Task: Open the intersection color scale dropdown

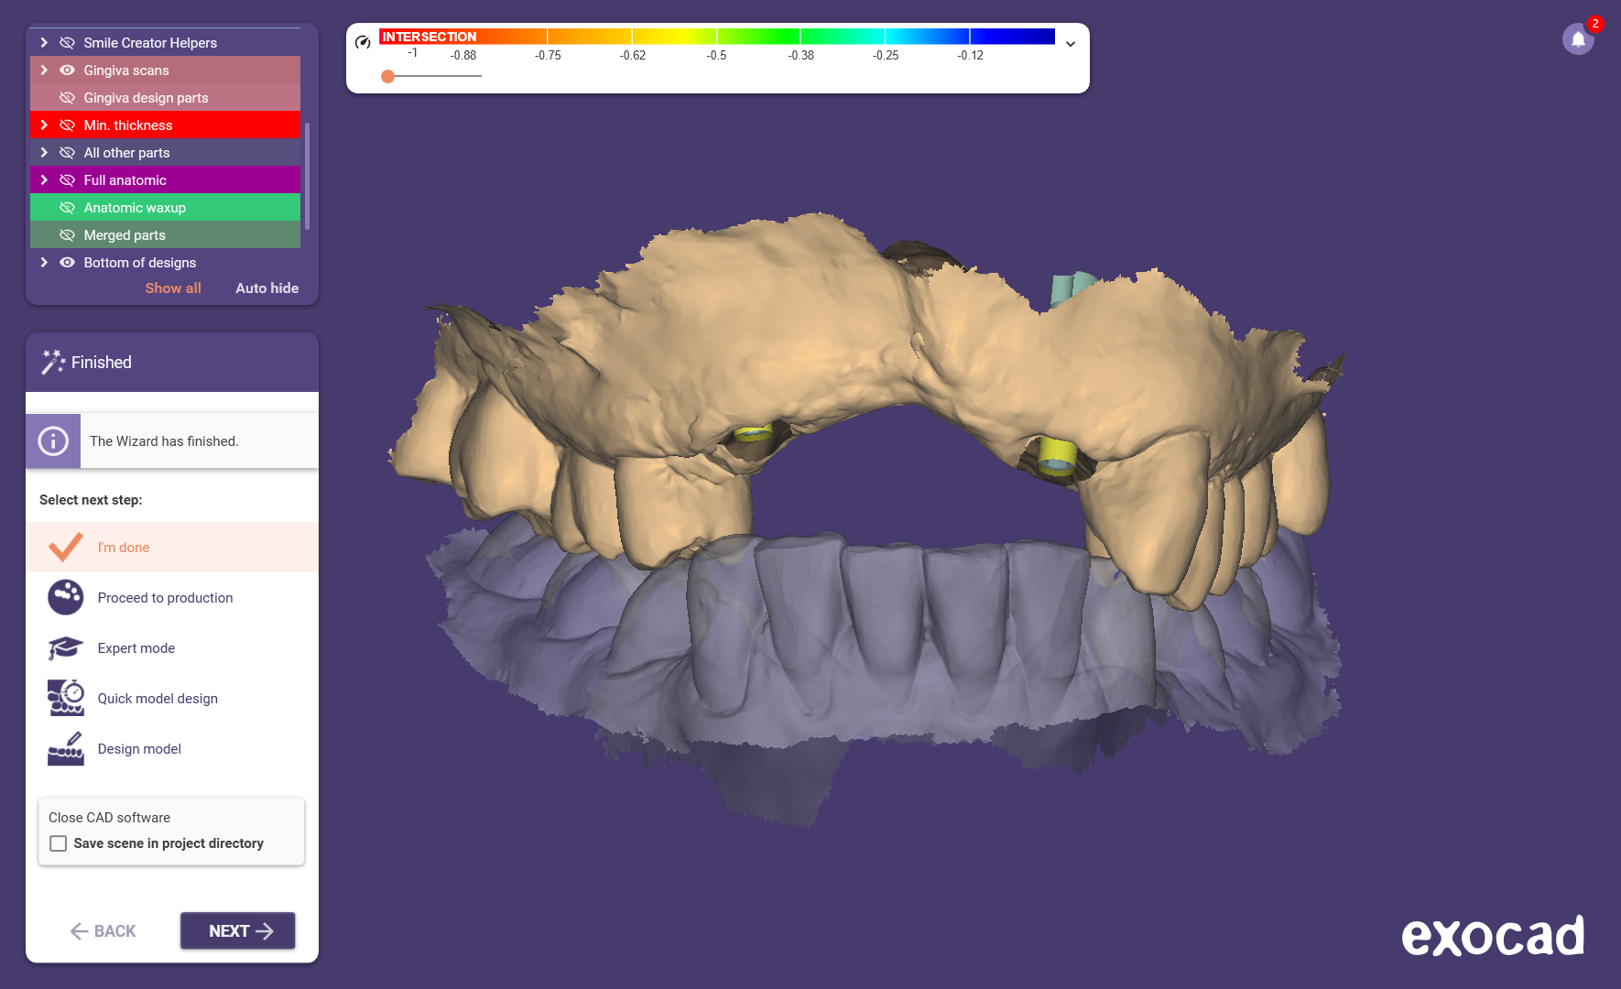Action: point(1070,44)
